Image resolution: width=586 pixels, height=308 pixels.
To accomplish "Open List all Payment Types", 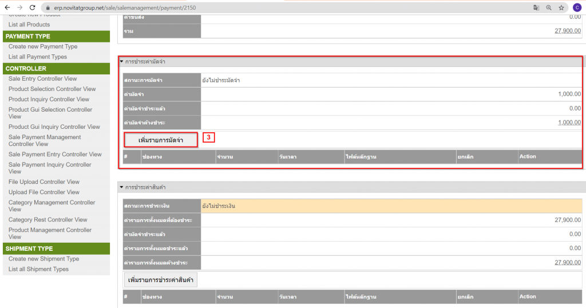I will click(38, 57).
